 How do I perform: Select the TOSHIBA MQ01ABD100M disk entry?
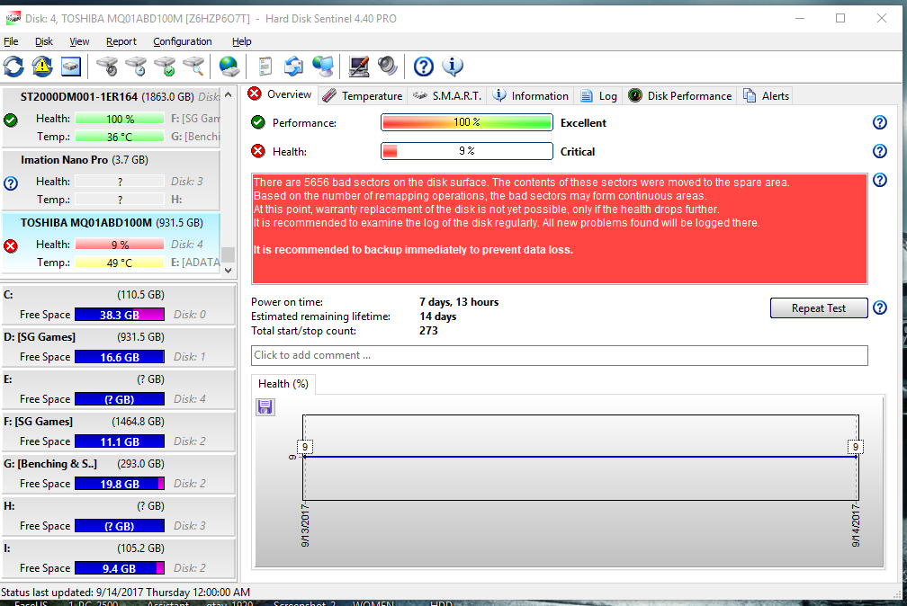(112, 244)
